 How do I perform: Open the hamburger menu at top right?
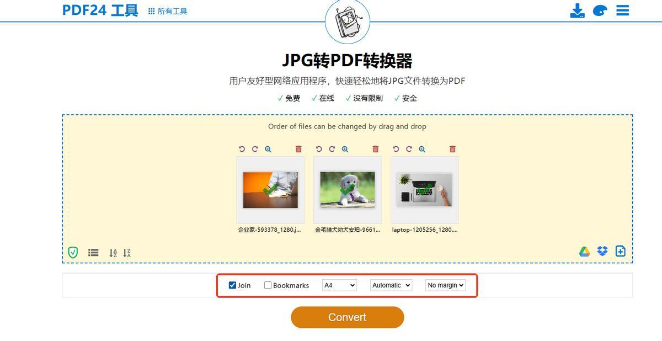click(623, 10)
